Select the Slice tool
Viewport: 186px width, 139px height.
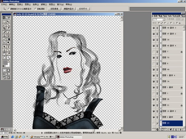coord(8,28)
